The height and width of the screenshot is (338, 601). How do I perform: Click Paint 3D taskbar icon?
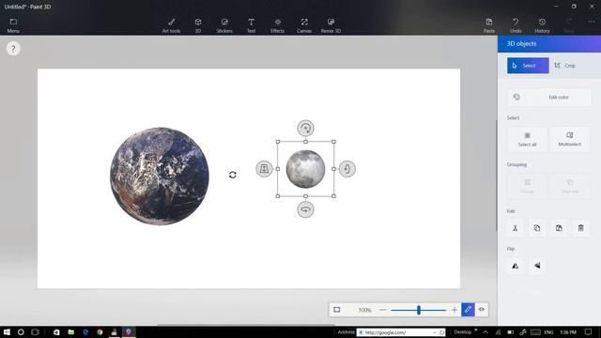click(129, 331)
